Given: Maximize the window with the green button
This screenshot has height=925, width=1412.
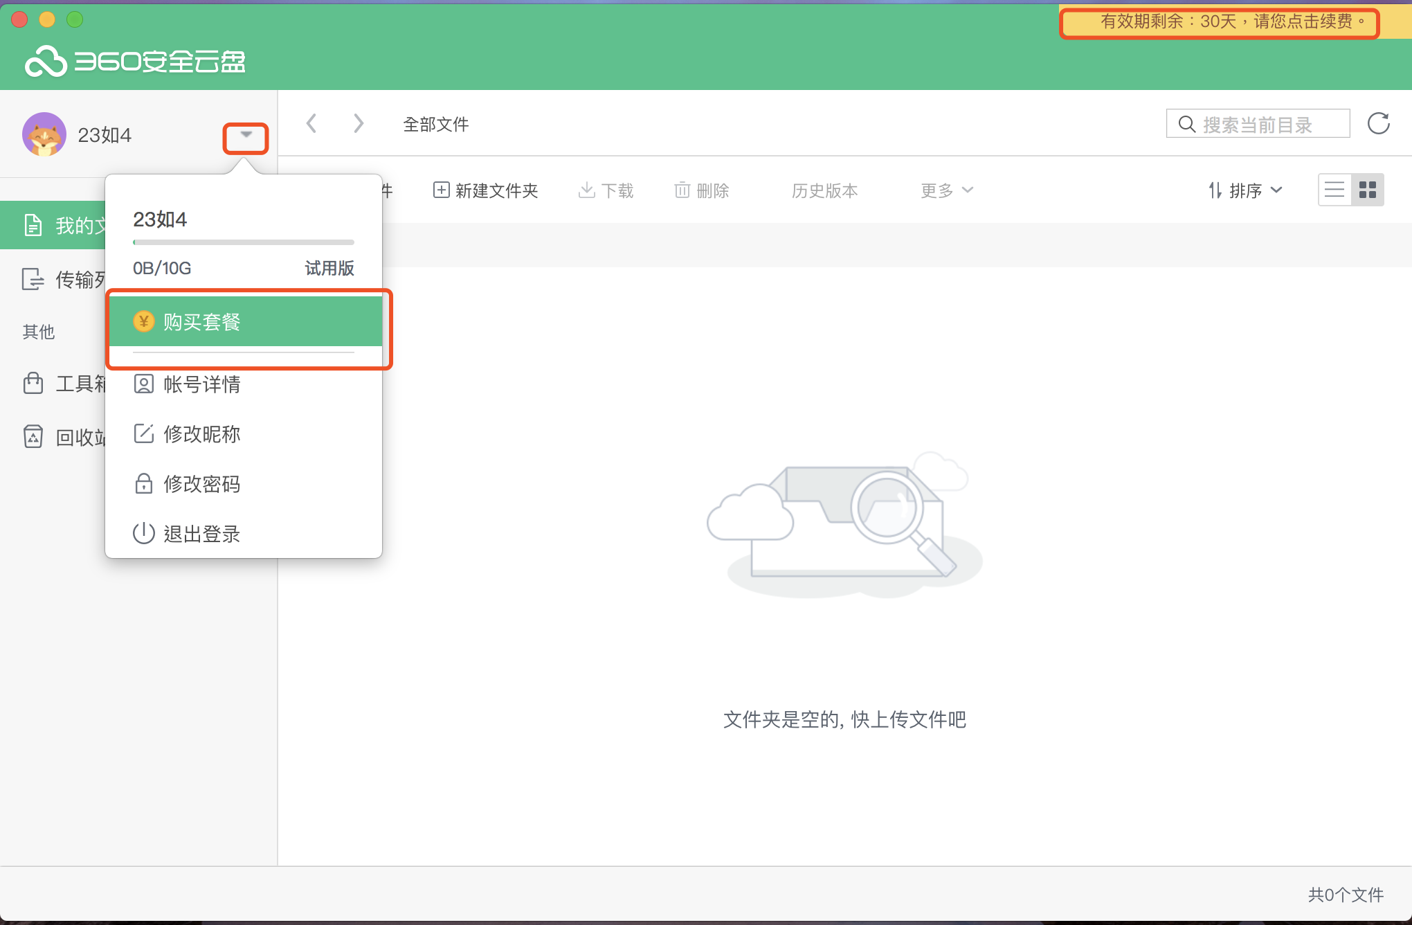Looking at the screenshot, I should [x=75, y=19].
